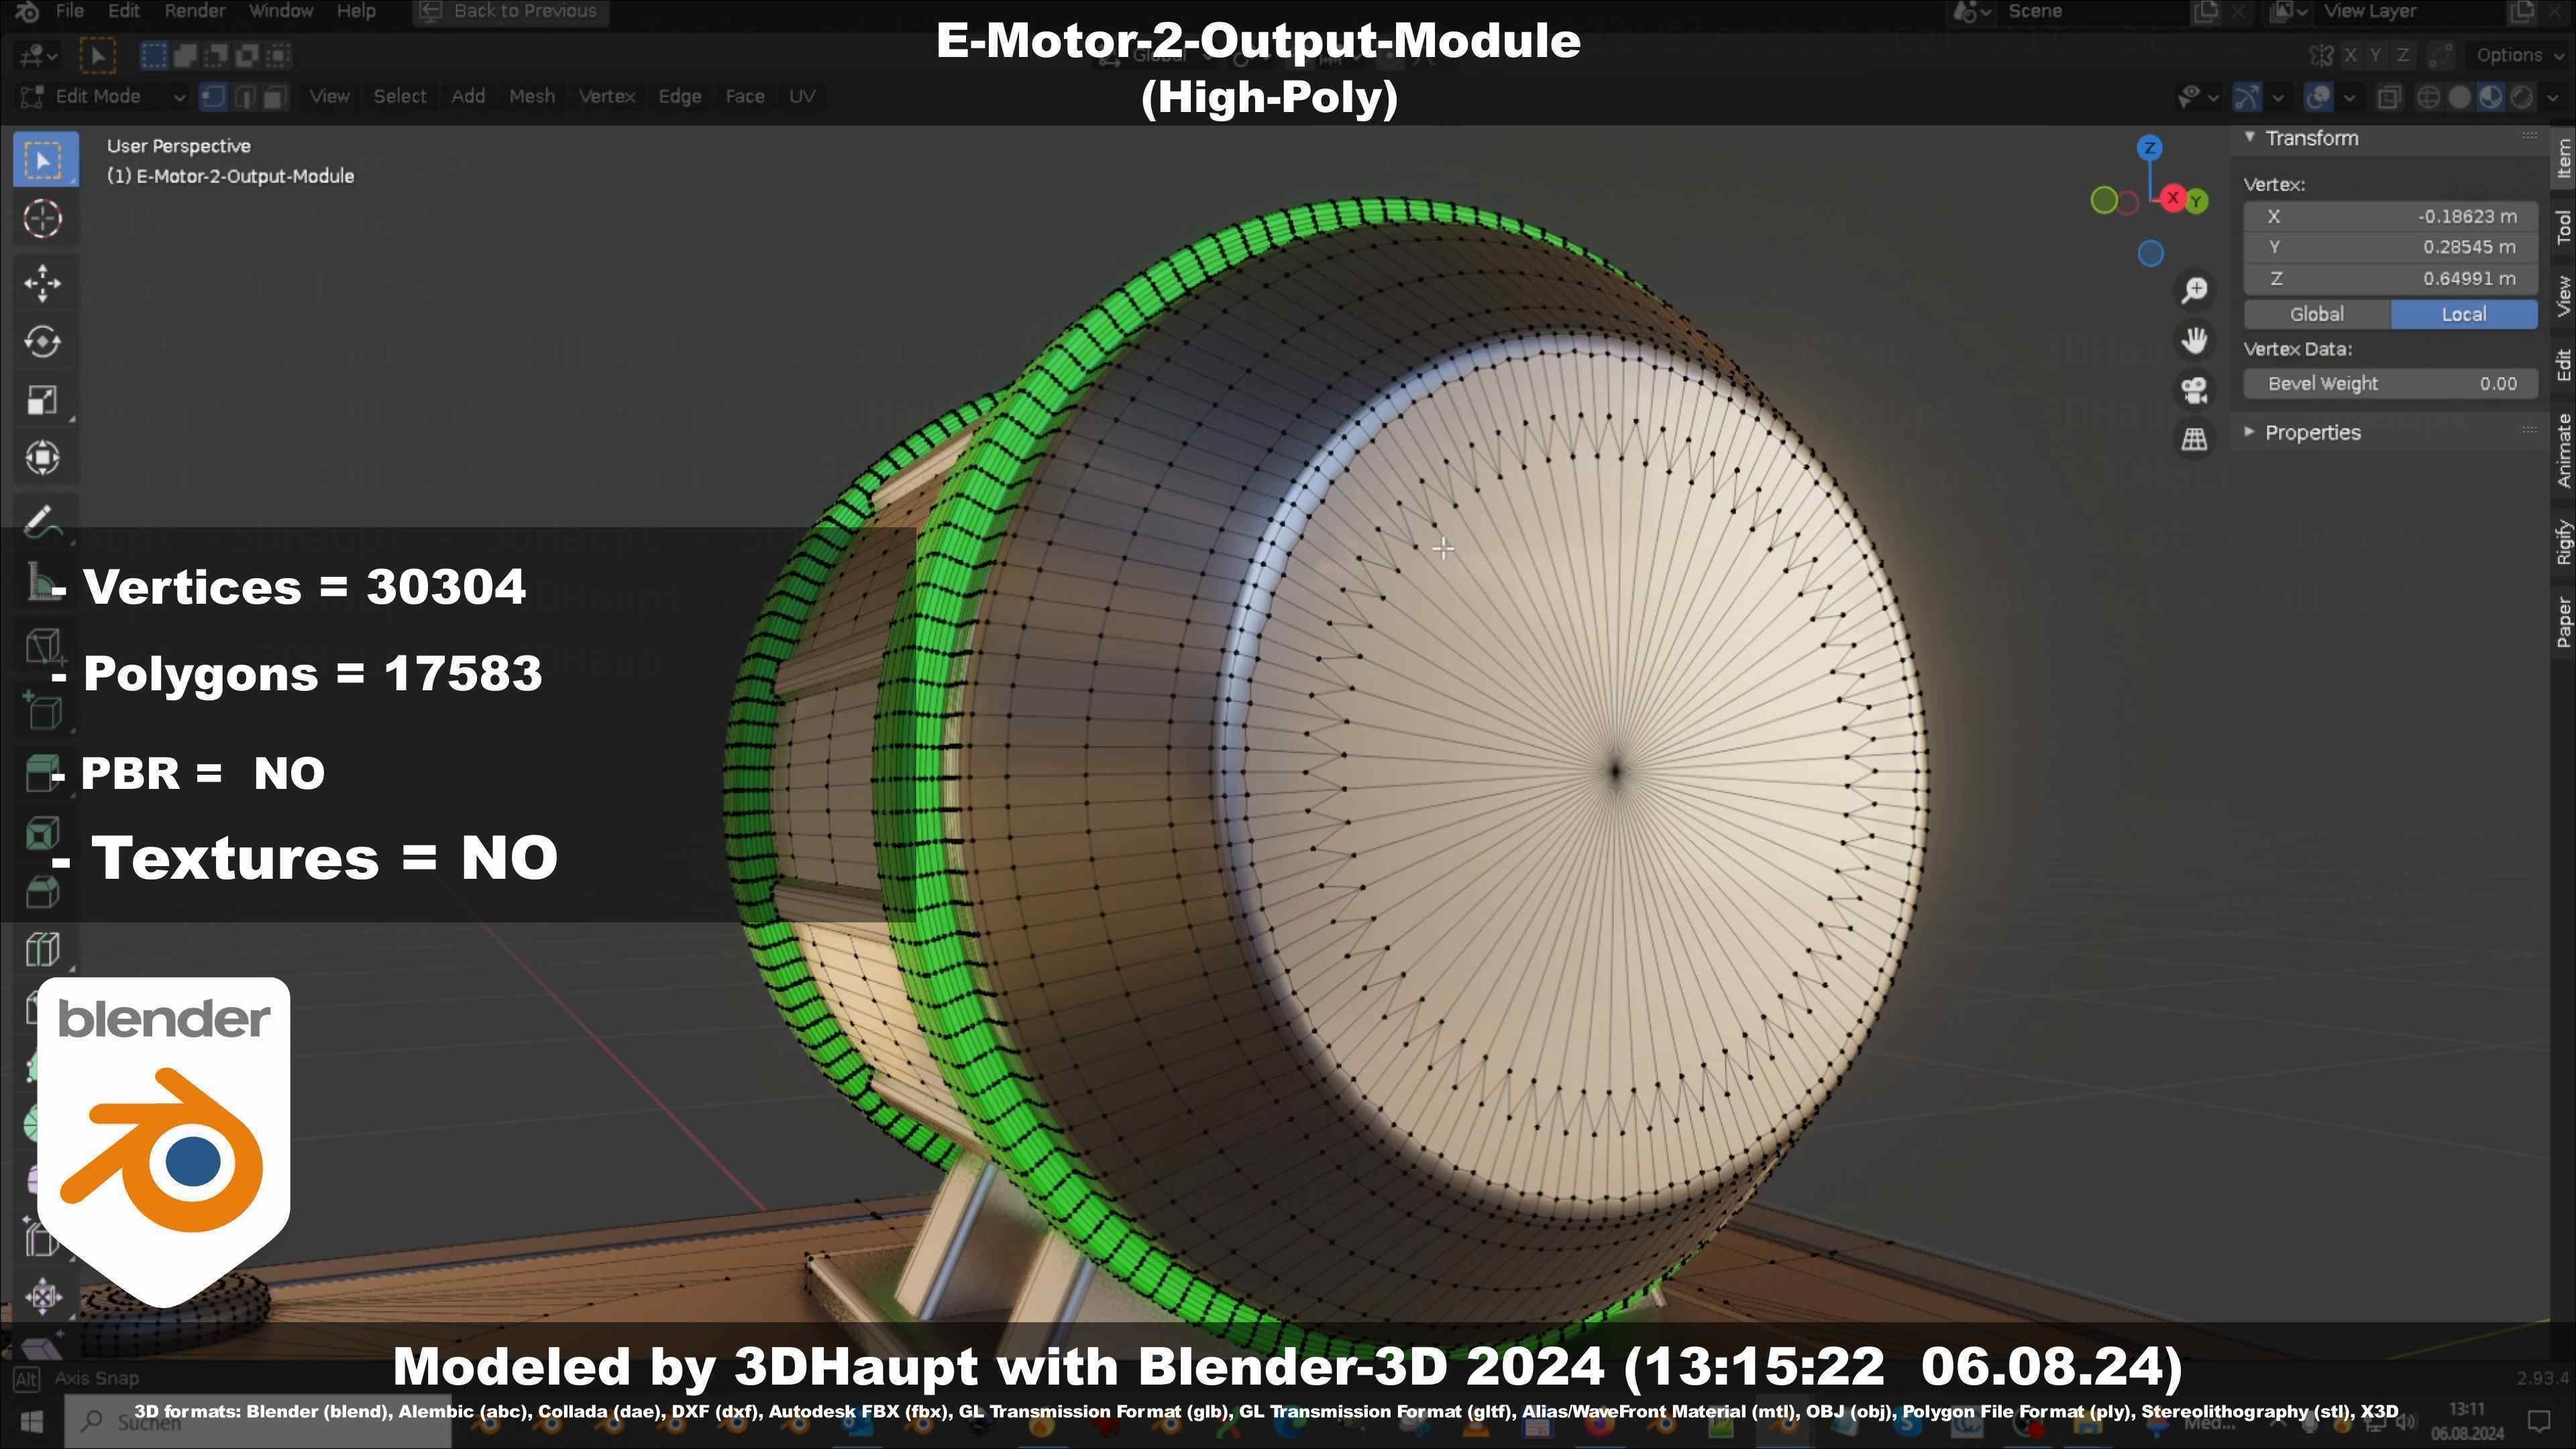Enable vertex select mode

(x=213, y=97)
